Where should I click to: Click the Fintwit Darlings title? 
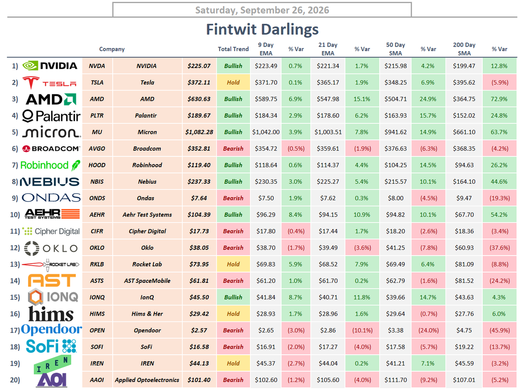pyautogui.click(x=262, y=29)
